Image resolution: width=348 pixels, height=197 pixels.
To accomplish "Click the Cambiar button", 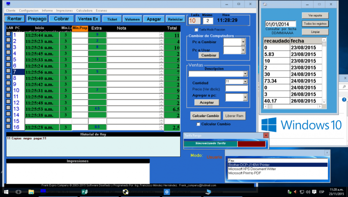I will pyautogui.click(x=209, y=55).
